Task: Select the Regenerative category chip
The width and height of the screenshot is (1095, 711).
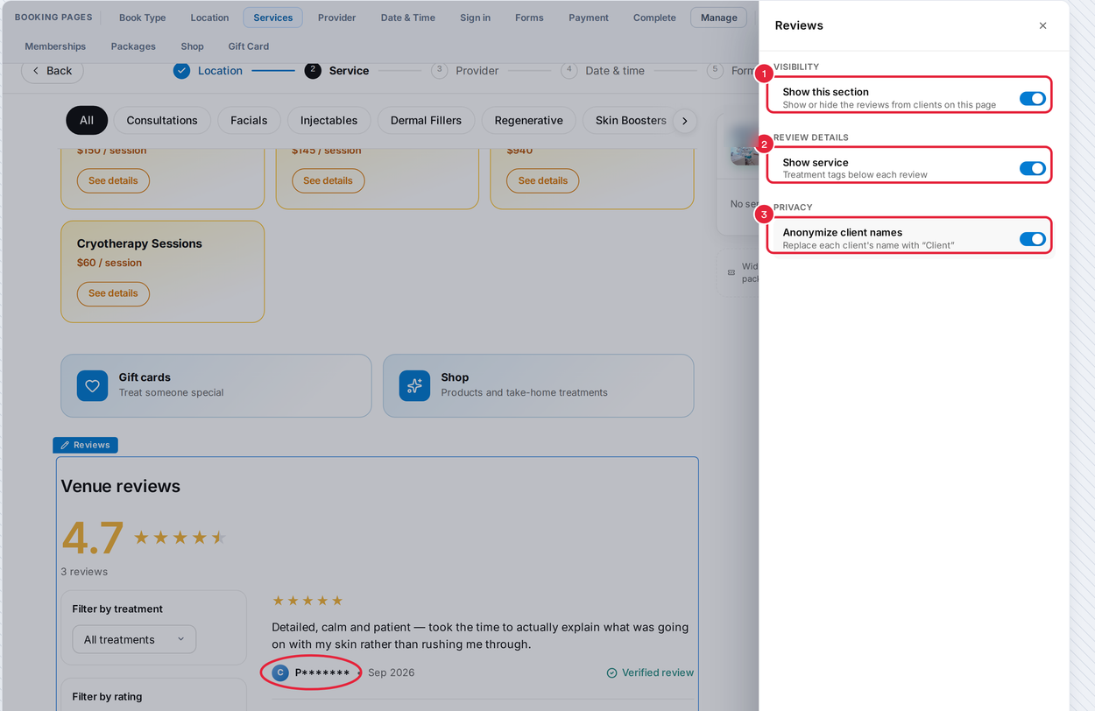Action: coord(528,120)
